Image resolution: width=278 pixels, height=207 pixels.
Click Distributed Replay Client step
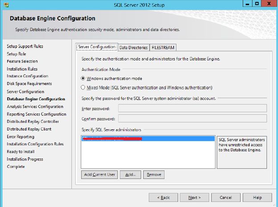point(29,129)
